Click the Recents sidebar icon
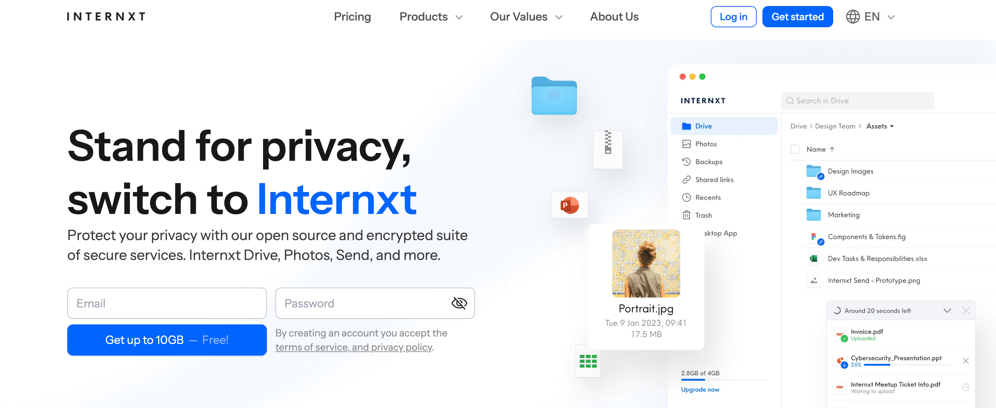996x408 pixels. coord(687,197)
